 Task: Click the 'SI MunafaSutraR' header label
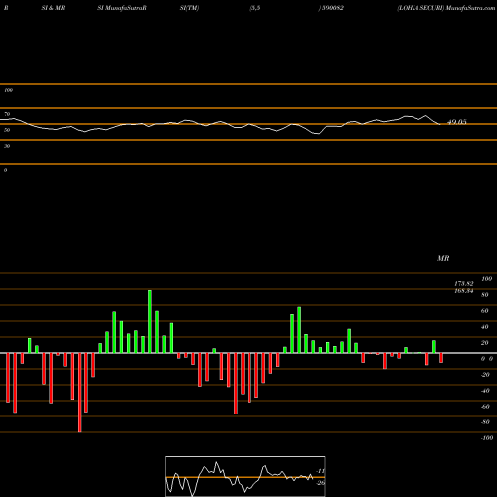click(122, 8)
